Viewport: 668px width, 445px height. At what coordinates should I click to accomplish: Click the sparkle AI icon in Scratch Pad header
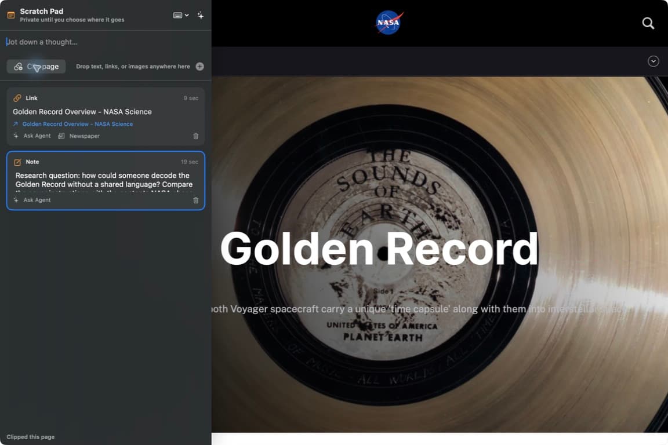click(200, 15)
